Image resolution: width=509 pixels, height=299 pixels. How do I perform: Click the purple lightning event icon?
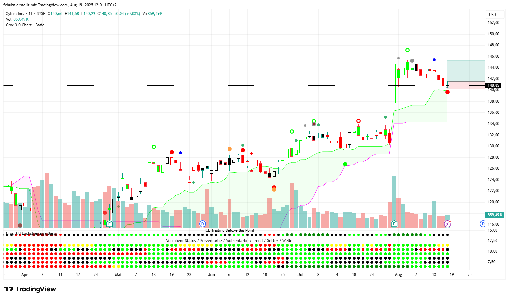pyautogui.click(x=447, y=224)
